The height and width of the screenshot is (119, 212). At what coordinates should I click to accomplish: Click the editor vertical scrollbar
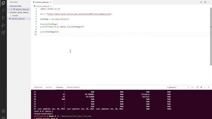(211, 36)
